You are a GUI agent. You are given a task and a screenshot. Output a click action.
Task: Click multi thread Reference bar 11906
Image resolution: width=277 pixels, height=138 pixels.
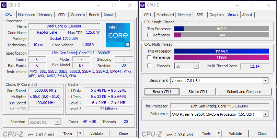tap(222, 57)
